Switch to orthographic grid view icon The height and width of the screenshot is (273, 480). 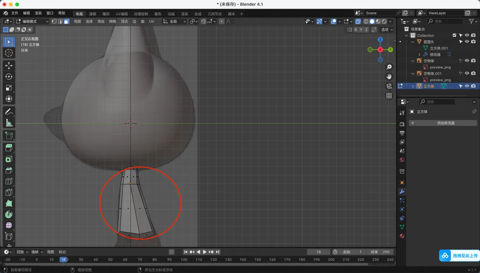coord(389,96)
